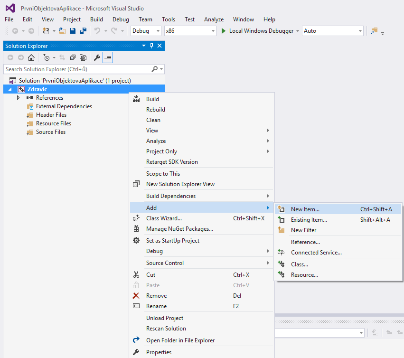Open the Project menu
Viewport: 404px width, 358px height.
click(x=72, y=19)
